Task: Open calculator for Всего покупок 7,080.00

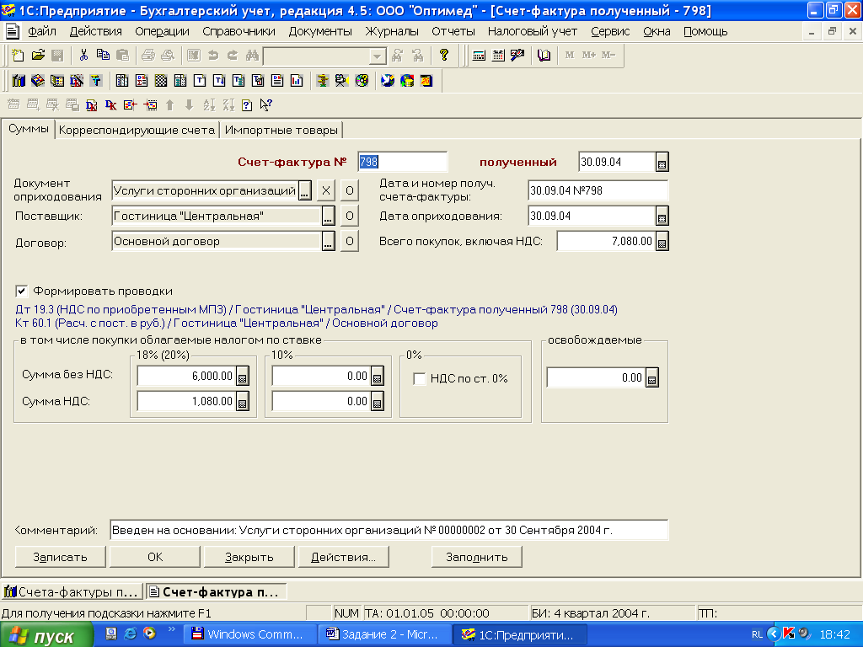Action: coord(662,242)
